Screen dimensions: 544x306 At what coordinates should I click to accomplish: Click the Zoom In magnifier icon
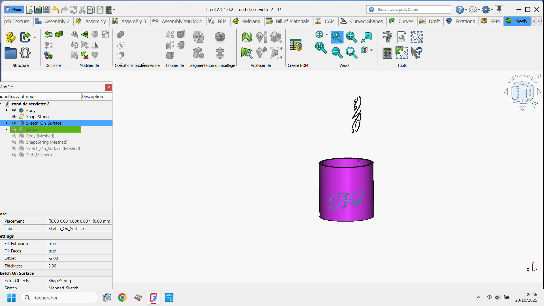351,37
